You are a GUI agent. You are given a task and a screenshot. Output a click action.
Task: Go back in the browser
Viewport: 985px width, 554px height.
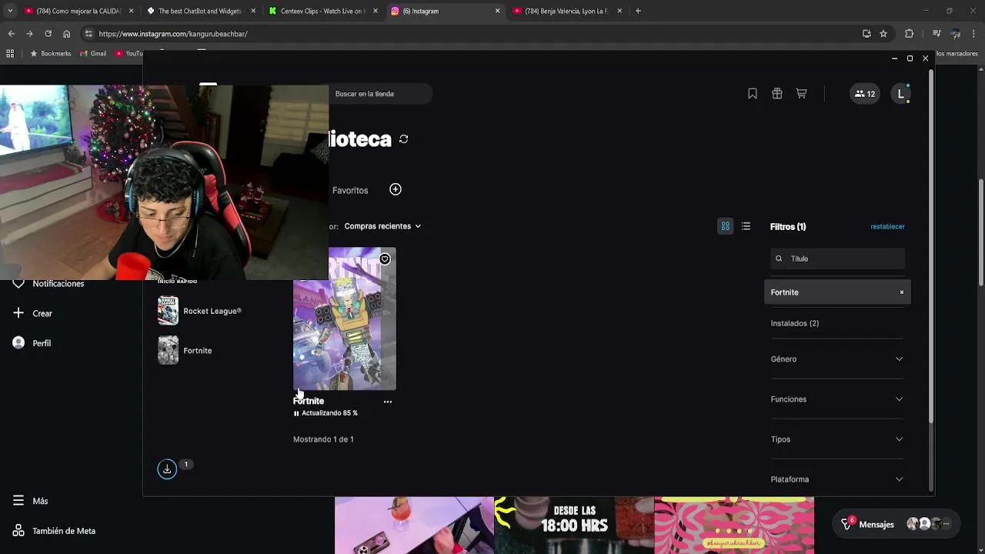tap(11, 34)
